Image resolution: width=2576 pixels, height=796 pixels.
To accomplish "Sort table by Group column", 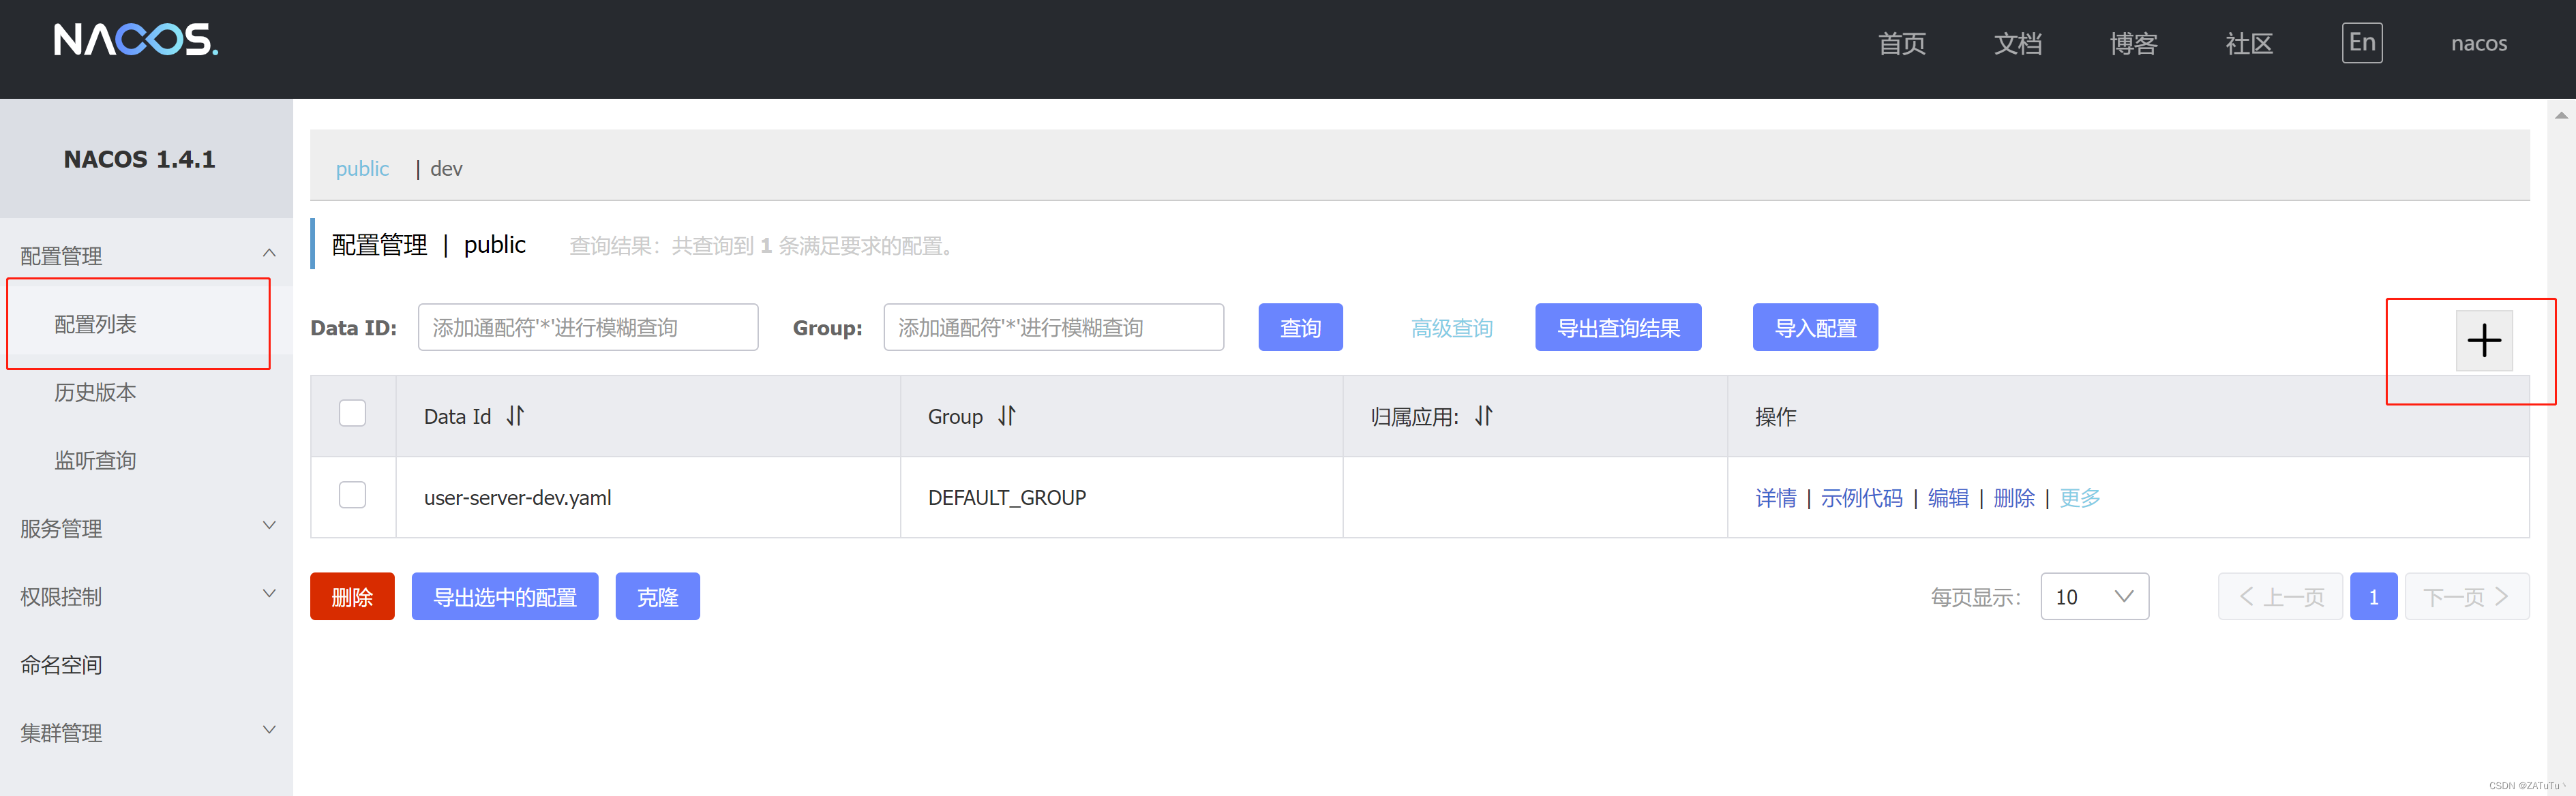I will [x=1007, y=416].
